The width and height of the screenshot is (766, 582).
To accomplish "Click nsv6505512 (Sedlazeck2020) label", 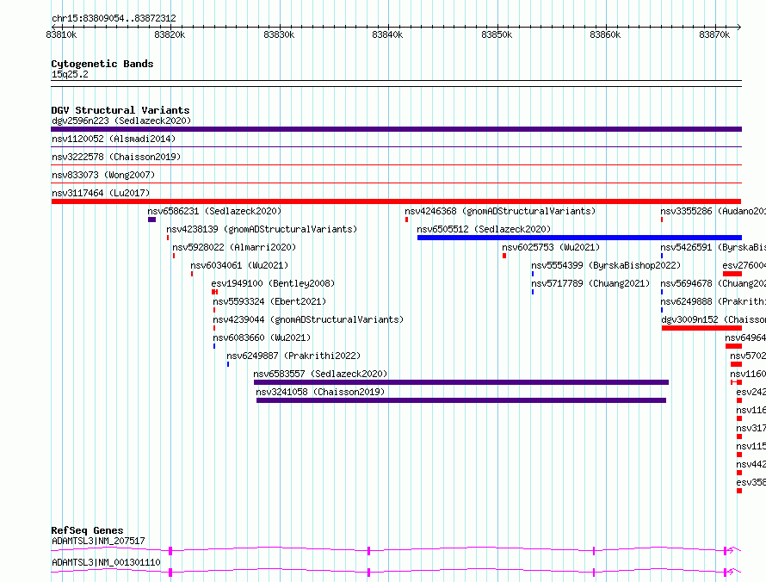I will click(484, 229).
